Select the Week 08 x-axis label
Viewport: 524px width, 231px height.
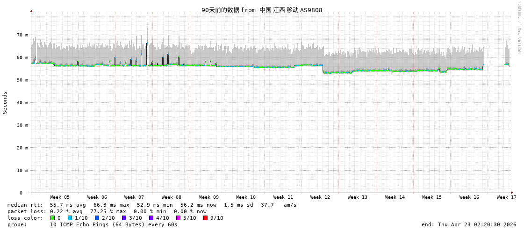(x=172, y=197)
